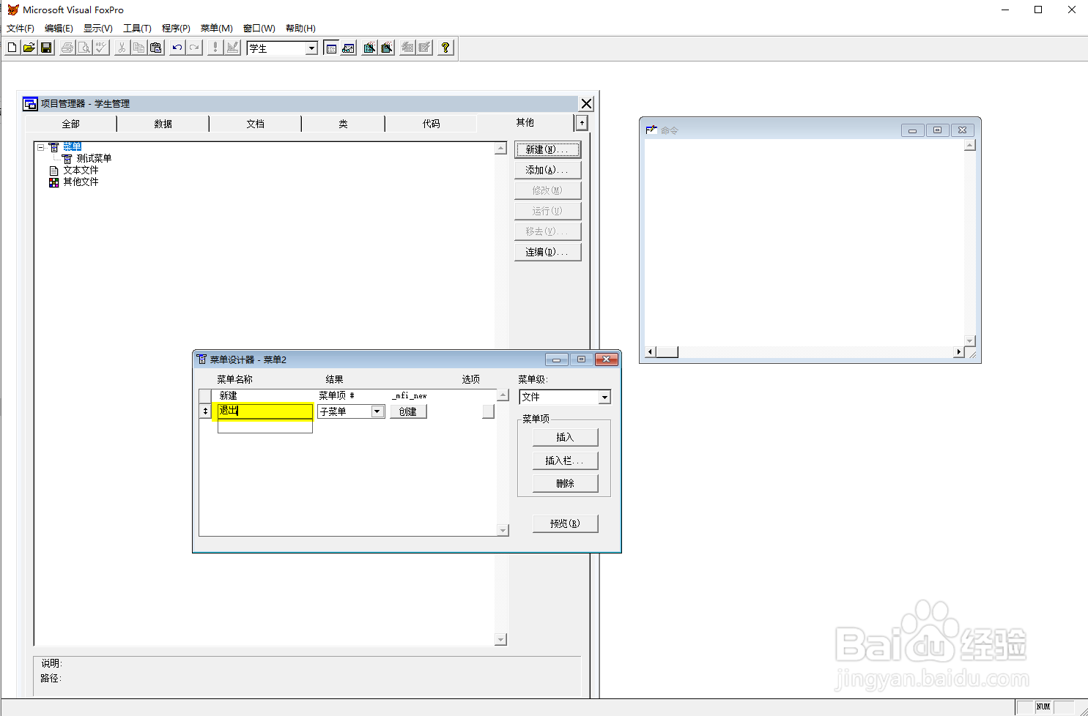Open the 编辑(E) menu
This screenshot has height=716, width=1088.
(59, 29)
